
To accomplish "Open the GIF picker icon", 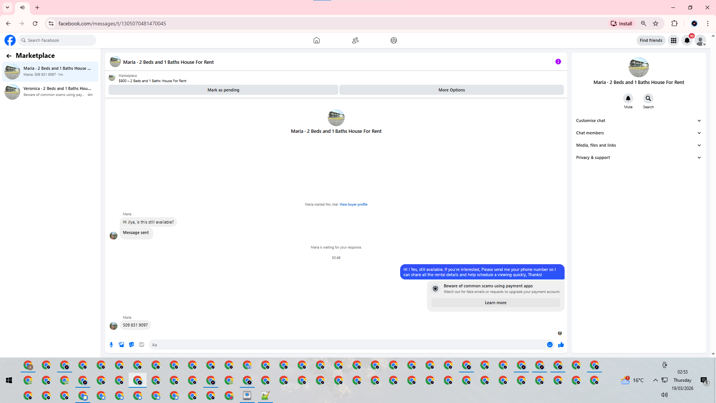I will 141,345.
